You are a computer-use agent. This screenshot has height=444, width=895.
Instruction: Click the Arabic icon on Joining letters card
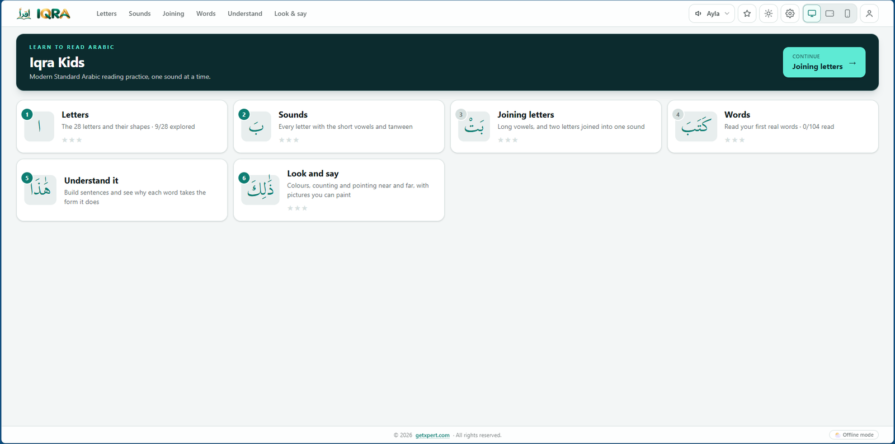474,127
